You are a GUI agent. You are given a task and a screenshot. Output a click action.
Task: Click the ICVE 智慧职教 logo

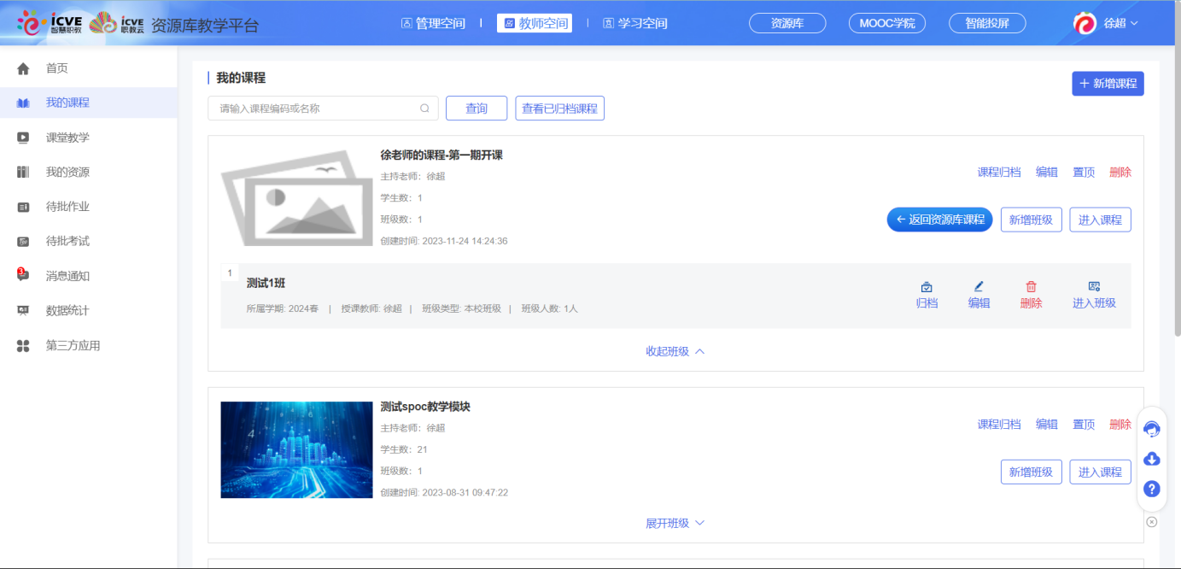click(50, 23)
